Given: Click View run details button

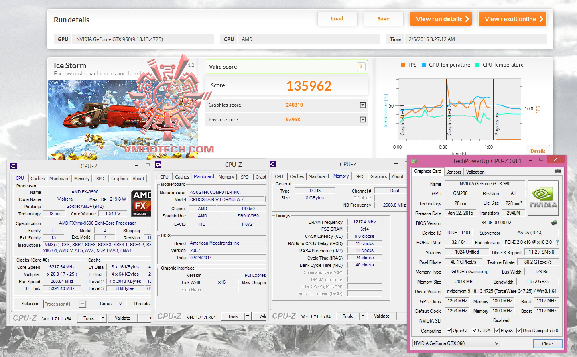Looking at the screenshot, I should click(441, 19).
